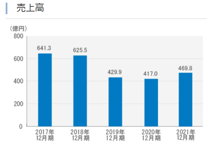Click the 641.3 data label

[x=44, y=48]
